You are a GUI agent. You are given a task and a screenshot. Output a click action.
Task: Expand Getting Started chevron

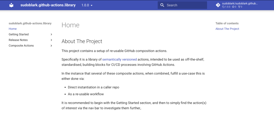[x=51, y=34]
